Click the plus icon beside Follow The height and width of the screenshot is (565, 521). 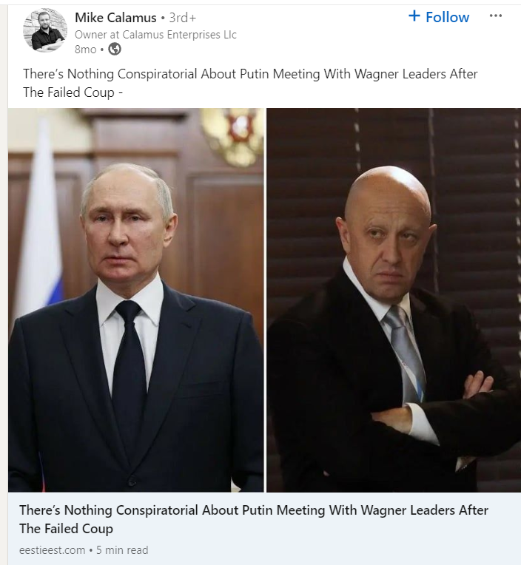tap(414, 16)
